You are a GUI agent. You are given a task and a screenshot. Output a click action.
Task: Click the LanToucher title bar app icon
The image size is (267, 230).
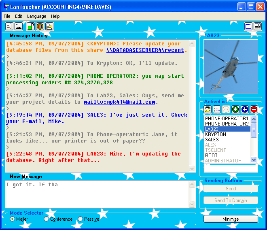click(x=6, y=7)
